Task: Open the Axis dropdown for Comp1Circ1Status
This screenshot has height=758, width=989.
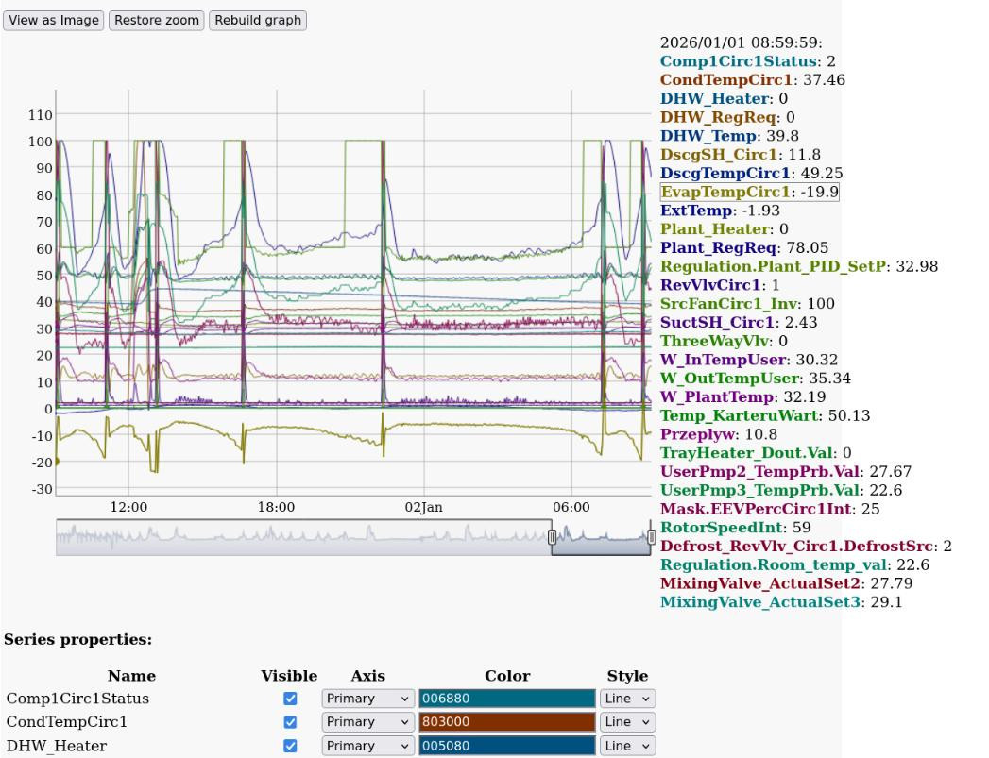Action: tap(367, 699)
